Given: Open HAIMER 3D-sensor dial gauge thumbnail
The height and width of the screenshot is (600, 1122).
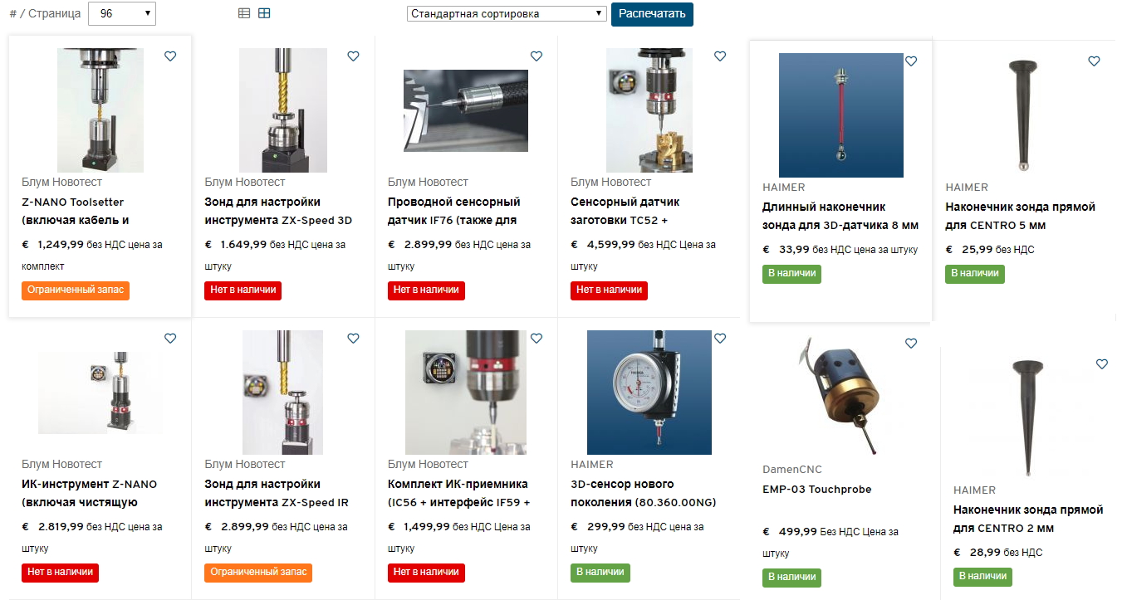Looking at the screenshot, I should (x=649, y=393).
